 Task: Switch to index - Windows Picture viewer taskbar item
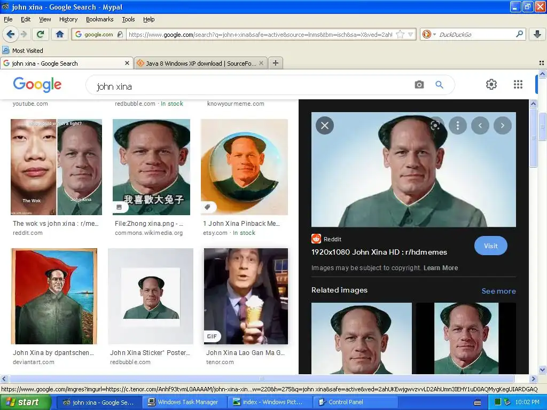pos(270,402)
